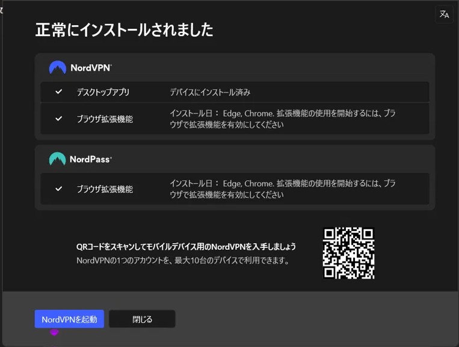The width and height of the screenshot is (459, 347).
Task: Click 最大10台のデバイスで利用できます text
Action: pyautogui.click(x=232, y=261)
